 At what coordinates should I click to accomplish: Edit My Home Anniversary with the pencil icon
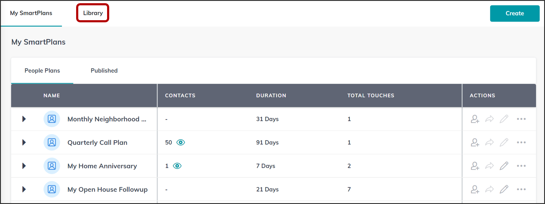coord(504,166)
